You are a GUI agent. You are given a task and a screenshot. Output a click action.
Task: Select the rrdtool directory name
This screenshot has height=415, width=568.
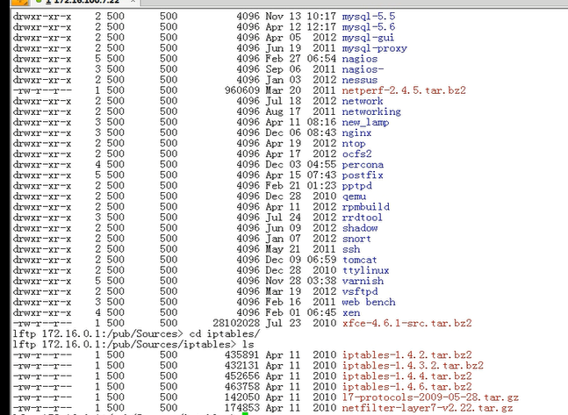(x=363, y=217)
